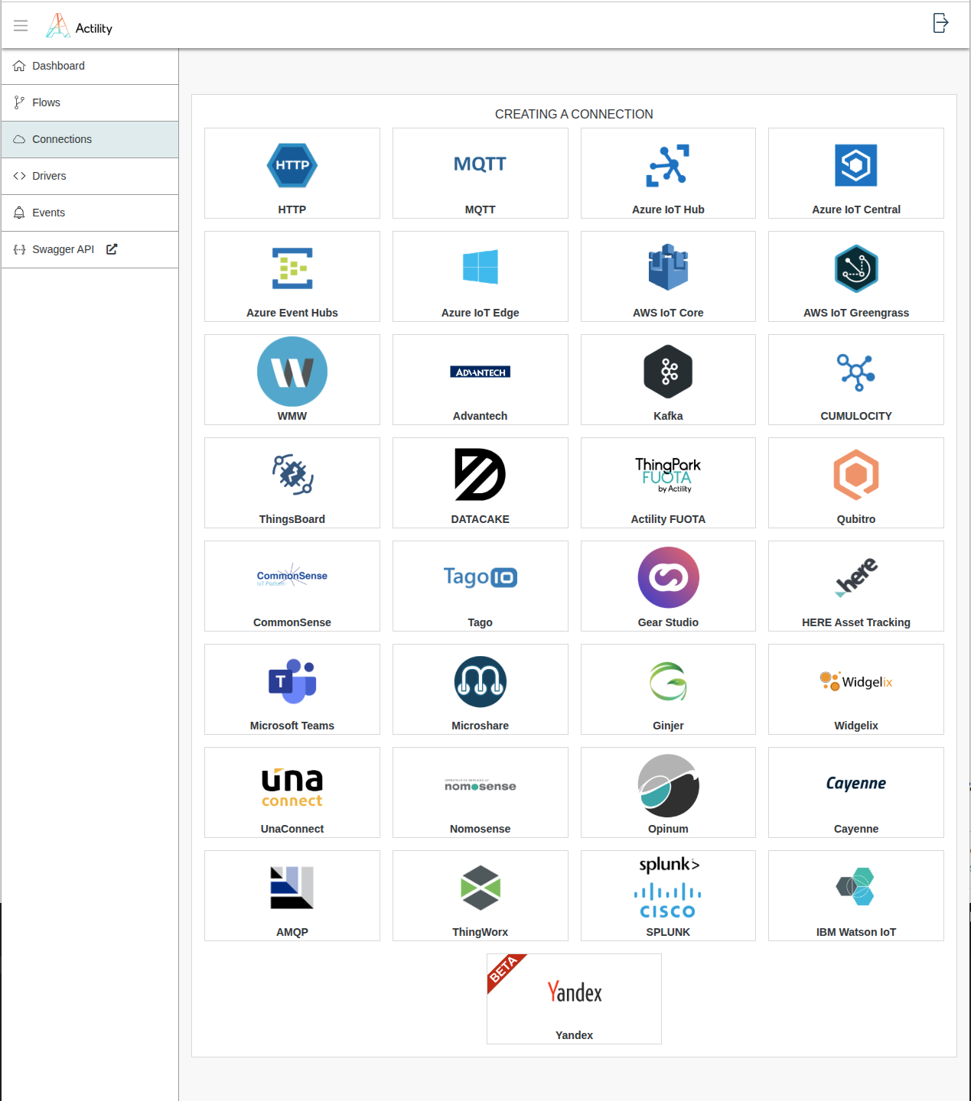The height and width of the screenshot is (1101, 971).
Task: Click the AMQP label
Action: pos(292,932)
